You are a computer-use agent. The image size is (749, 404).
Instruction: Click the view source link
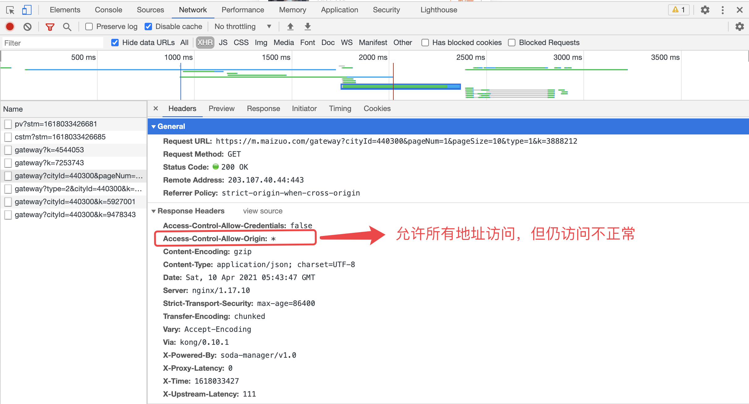pos(263,211)
